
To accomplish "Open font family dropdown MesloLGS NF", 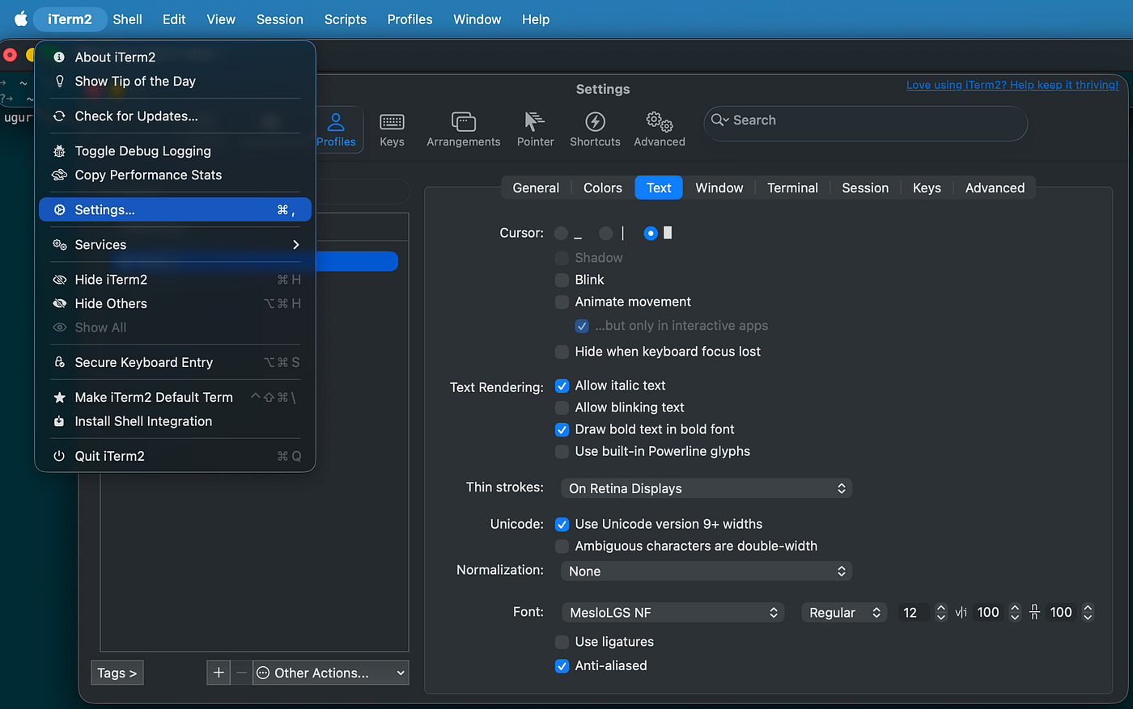I will click(x=673, y=612).
